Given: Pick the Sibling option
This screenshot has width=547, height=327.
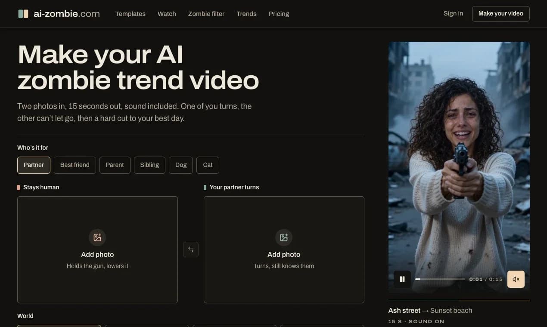Looking at the screenshot, I should 149,165.
